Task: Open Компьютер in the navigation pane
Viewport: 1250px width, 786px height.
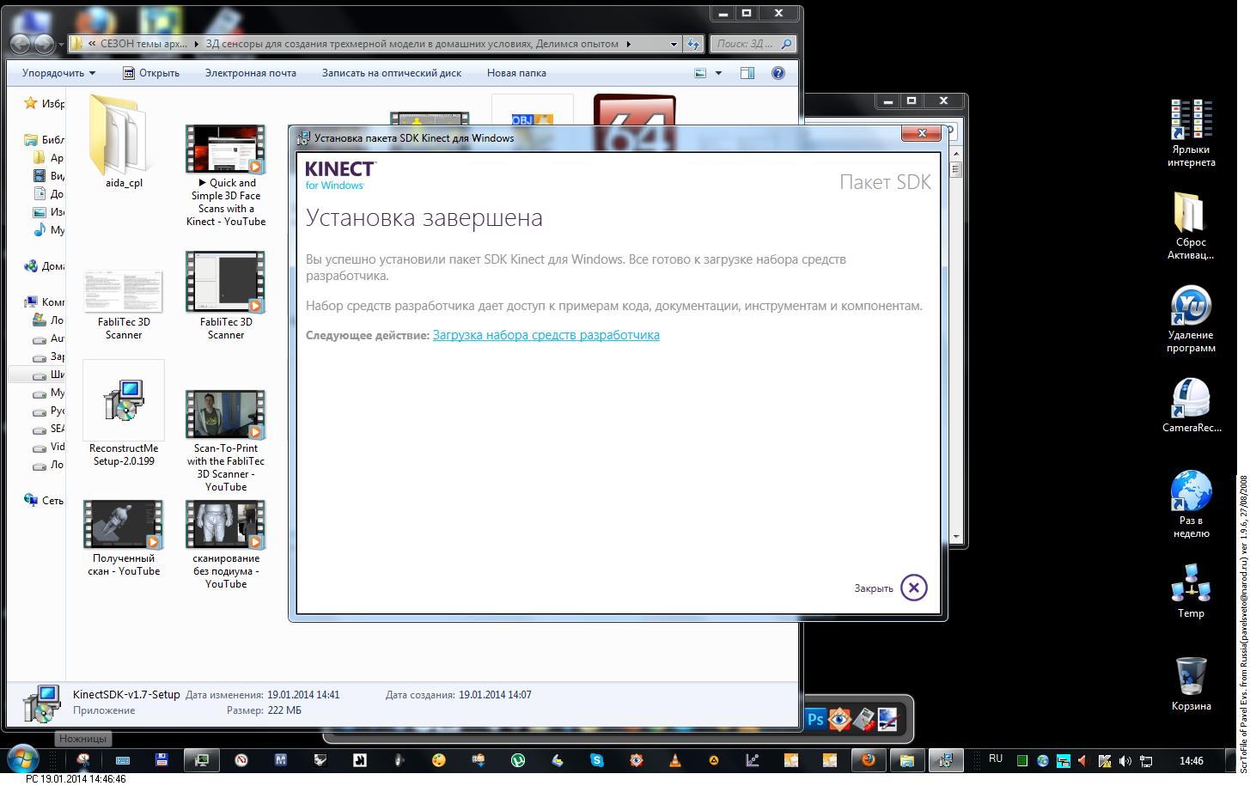Action: [45, 302]
